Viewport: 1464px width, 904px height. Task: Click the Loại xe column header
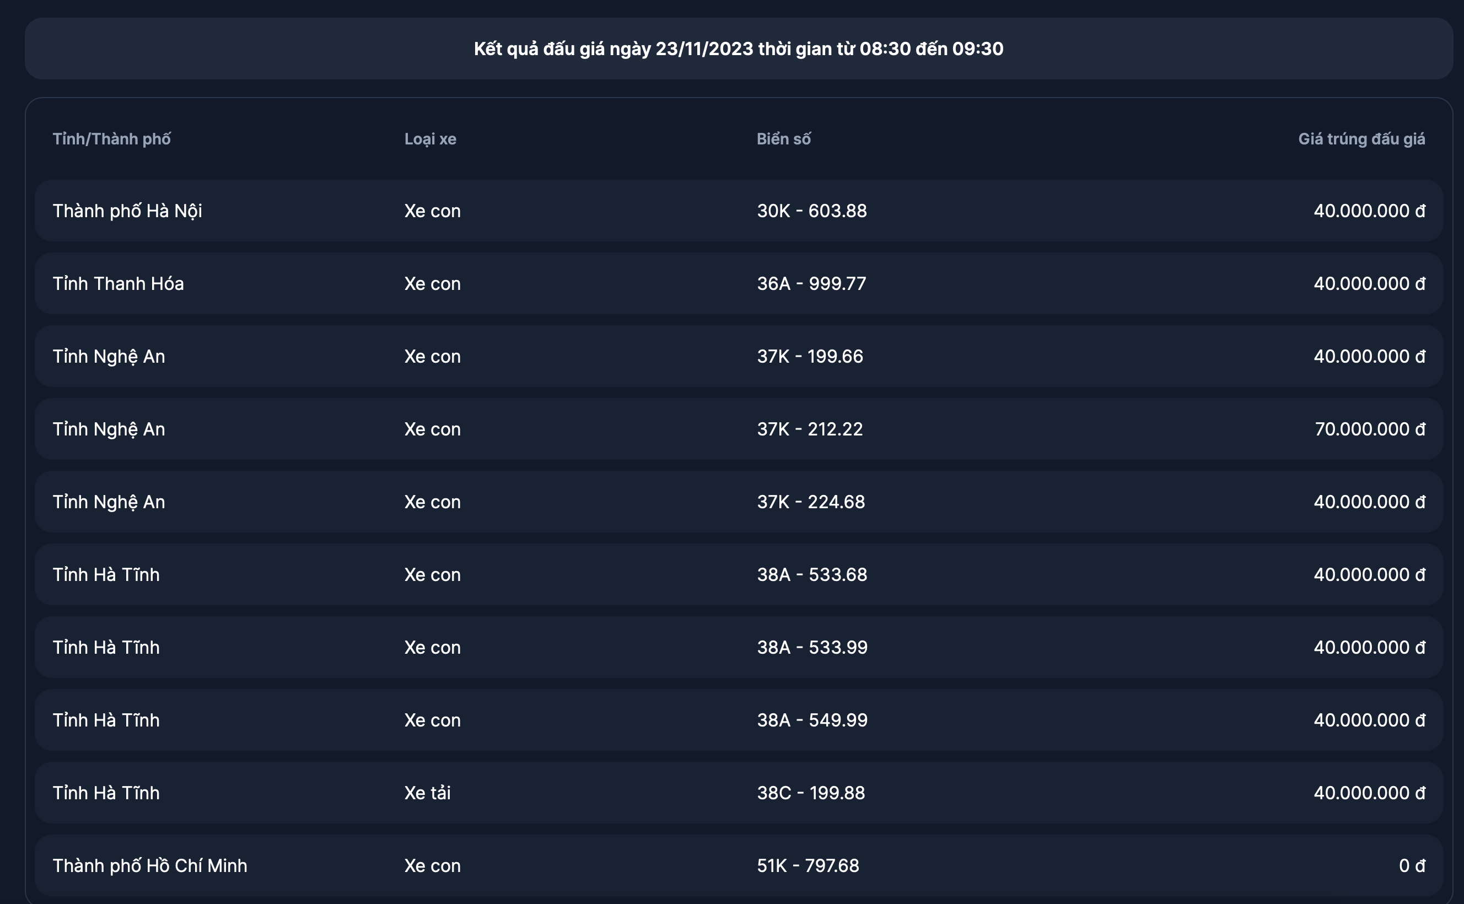[430, 139]
